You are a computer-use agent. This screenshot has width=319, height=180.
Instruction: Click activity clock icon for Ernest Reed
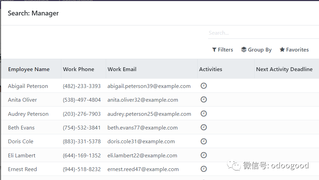pos(204,169)
